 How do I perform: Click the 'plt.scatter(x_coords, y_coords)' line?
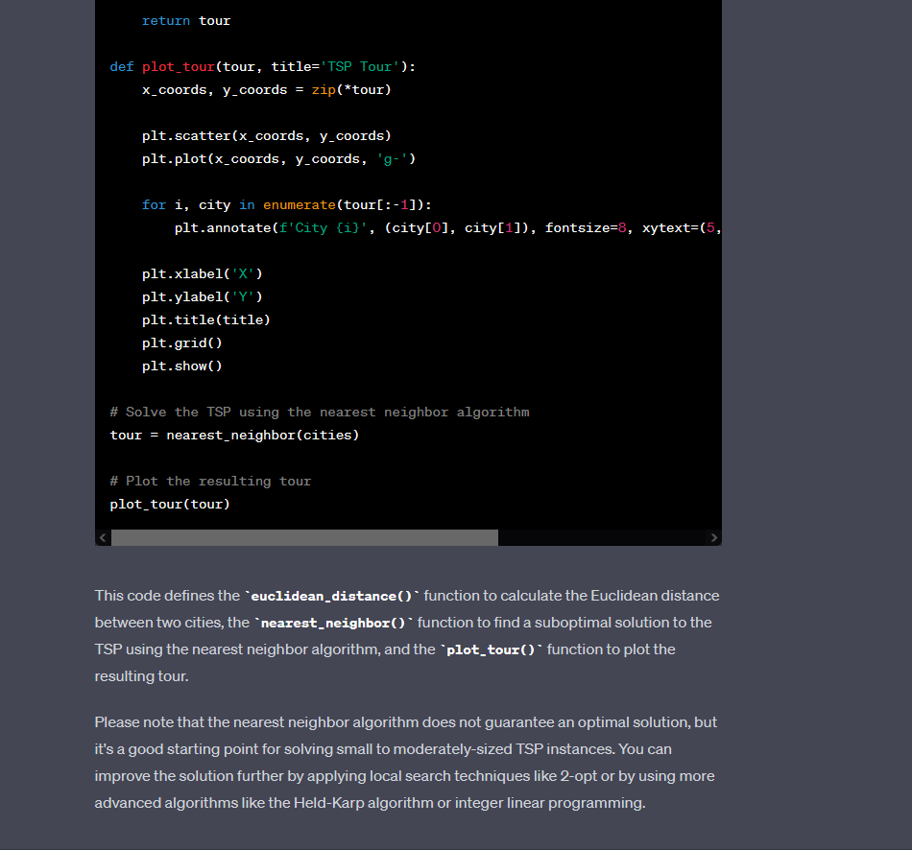click(x=266, y=136)
